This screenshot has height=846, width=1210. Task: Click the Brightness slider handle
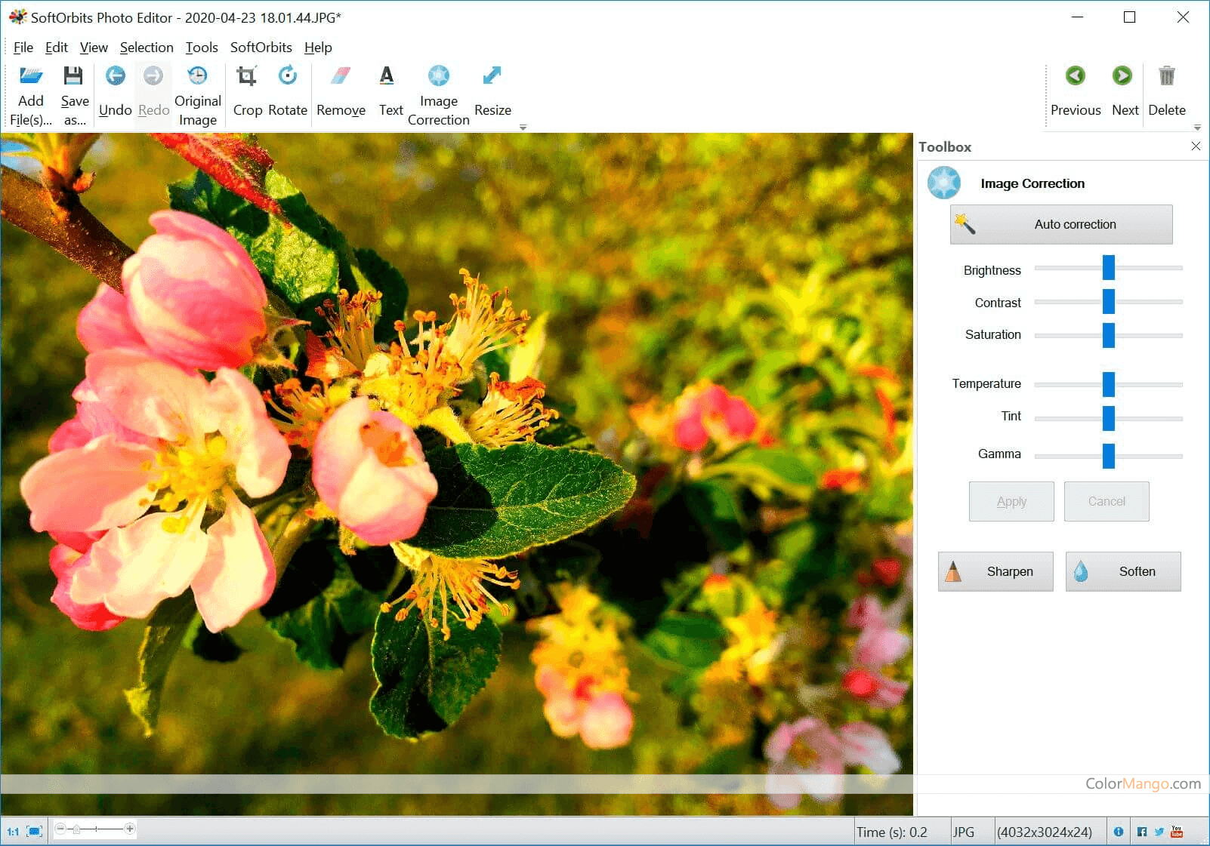click(x=1108, y=268)
